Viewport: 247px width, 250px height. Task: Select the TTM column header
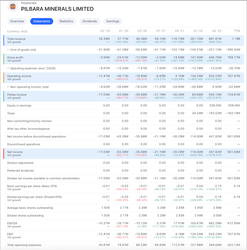tap(237, 31)
